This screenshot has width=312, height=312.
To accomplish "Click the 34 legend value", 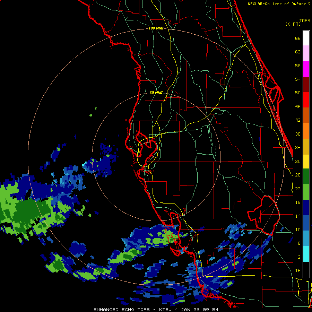I will coord(298,148).
